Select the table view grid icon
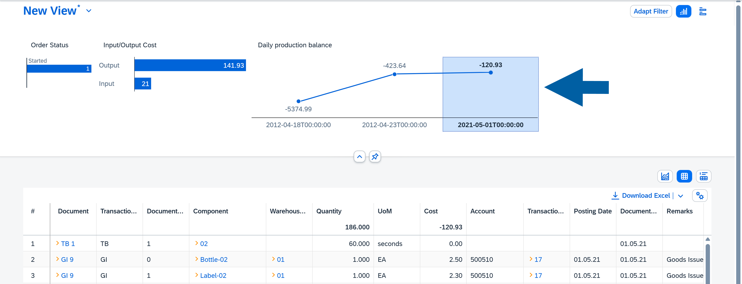The width and height of the screenshot is (742, 284). click(684, 176)
